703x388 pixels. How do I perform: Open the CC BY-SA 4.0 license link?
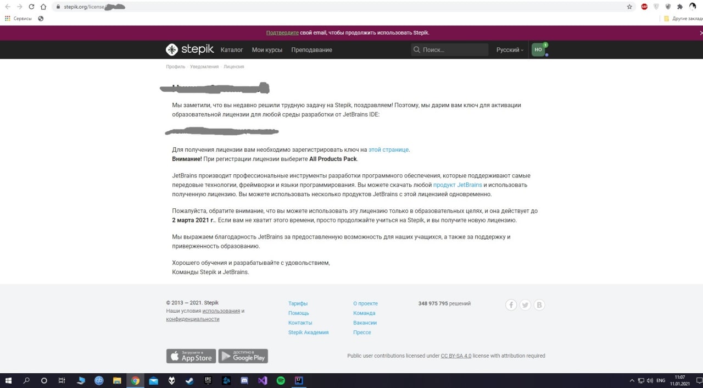(x=456, y=356)
